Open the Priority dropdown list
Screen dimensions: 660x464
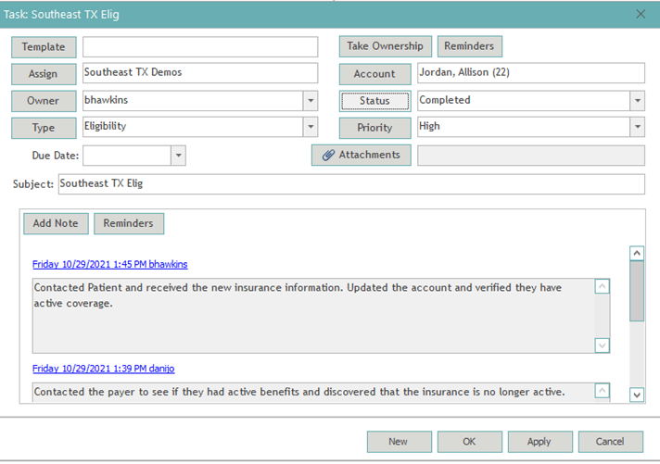pos(637,128)
